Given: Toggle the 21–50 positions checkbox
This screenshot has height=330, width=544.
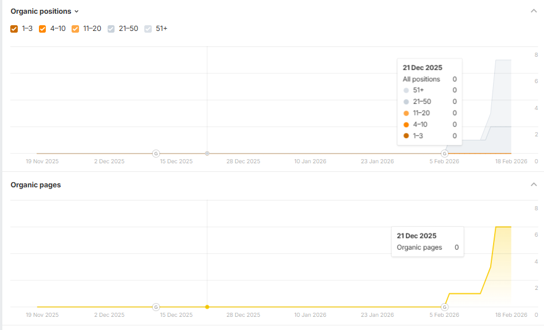Looking at the screenshot, I should (111, 29).
